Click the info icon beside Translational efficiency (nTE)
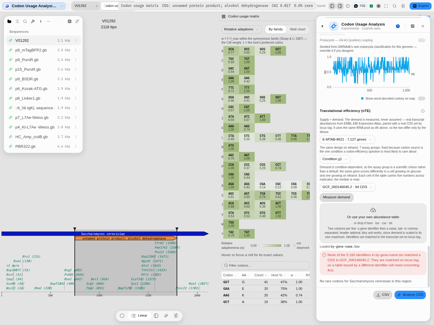434x325 pixels. 423,111
